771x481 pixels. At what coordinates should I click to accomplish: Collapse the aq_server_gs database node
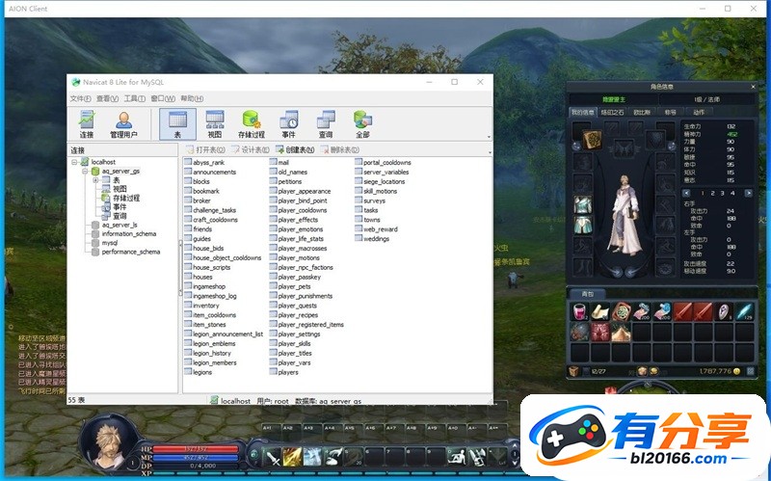pos(85,172)
